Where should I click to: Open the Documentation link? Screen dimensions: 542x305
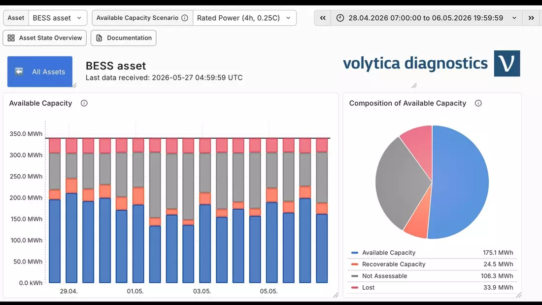point(123,38)
